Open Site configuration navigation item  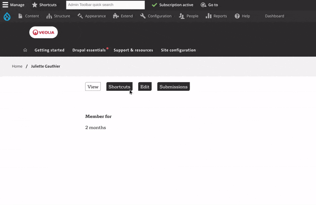[179, 50]
